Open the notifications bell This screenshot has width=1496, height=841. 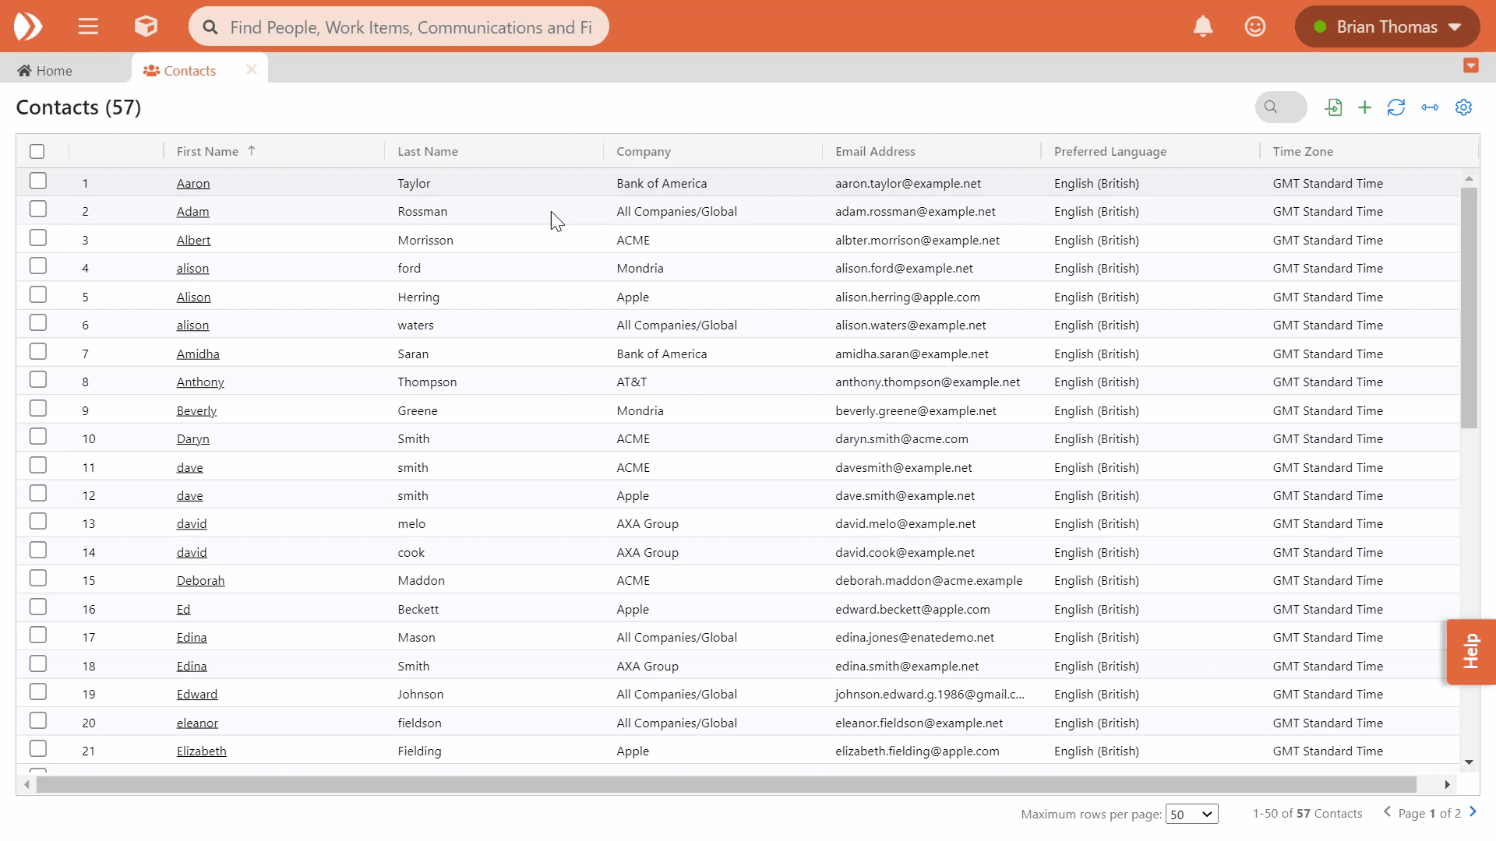(1202, 26)
